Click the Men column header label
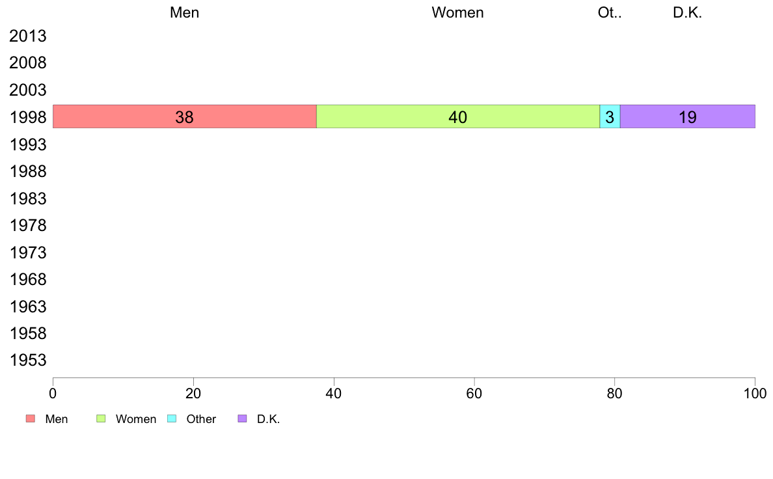 (184, 12)
